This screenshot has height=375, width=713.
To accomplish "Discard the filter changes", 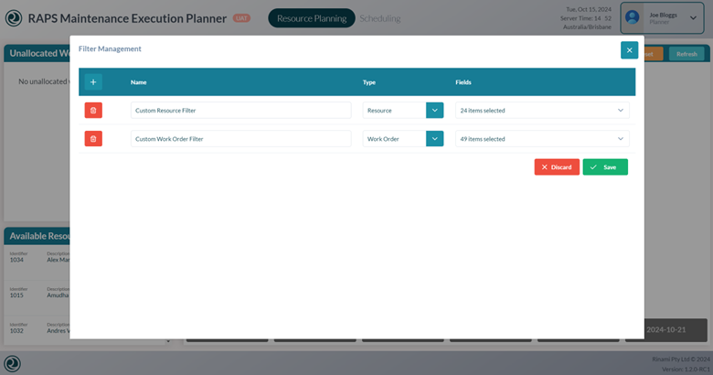I will point(557,167).
